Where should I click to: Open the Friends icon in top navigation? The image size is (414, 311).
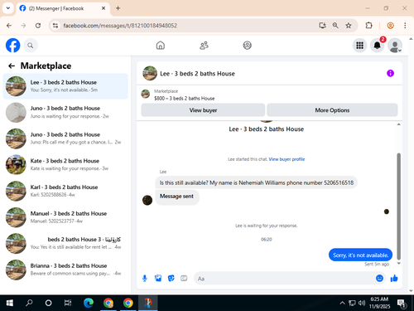(204, 46)
